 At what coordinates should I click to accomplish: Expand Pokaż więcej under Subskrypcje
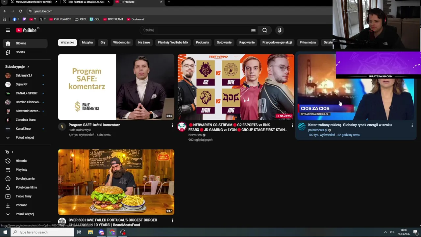pos(25,138)
